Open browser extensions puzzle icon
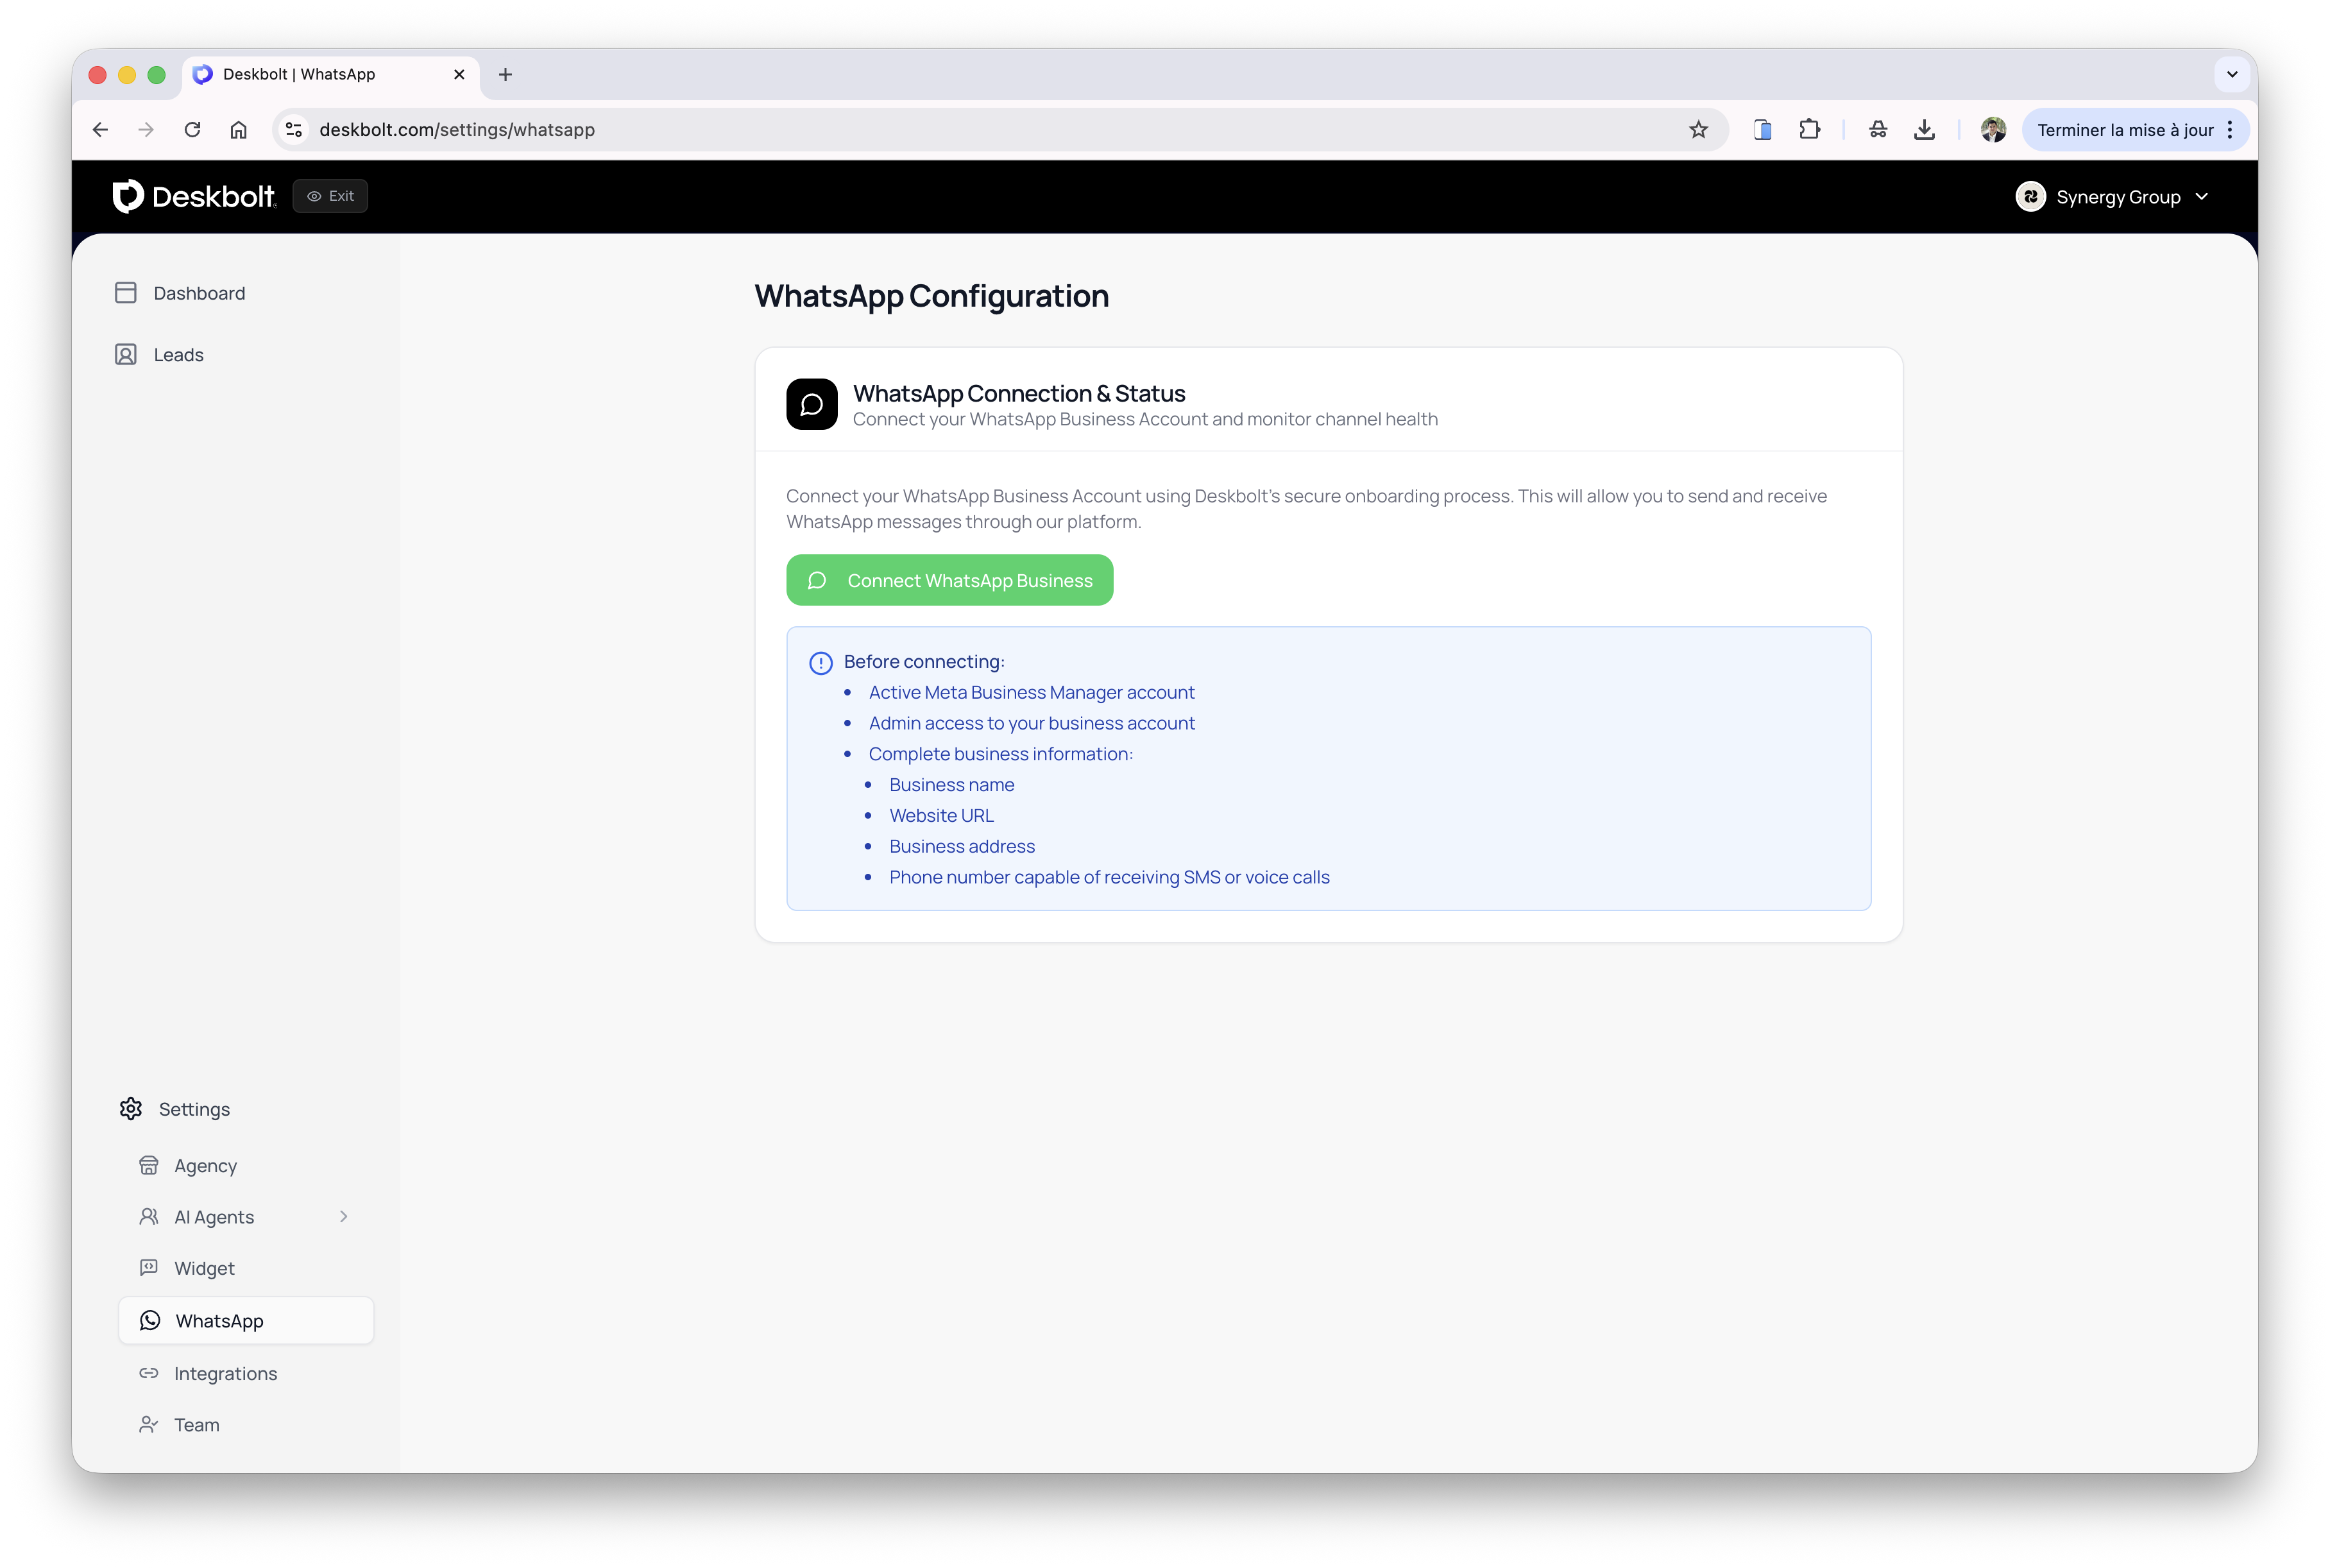This screenshot has height=1568, width=2330. pos(1809,130)
